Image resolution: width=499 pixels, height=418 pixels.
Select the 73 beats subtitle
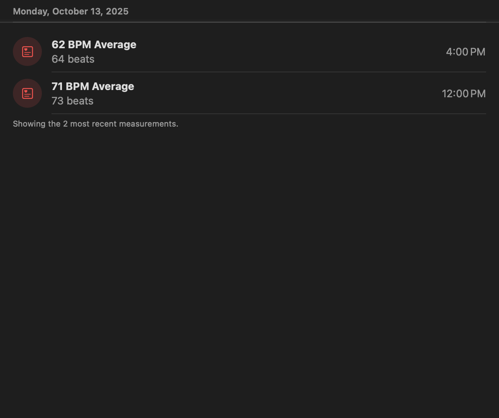tap(72, 101)
